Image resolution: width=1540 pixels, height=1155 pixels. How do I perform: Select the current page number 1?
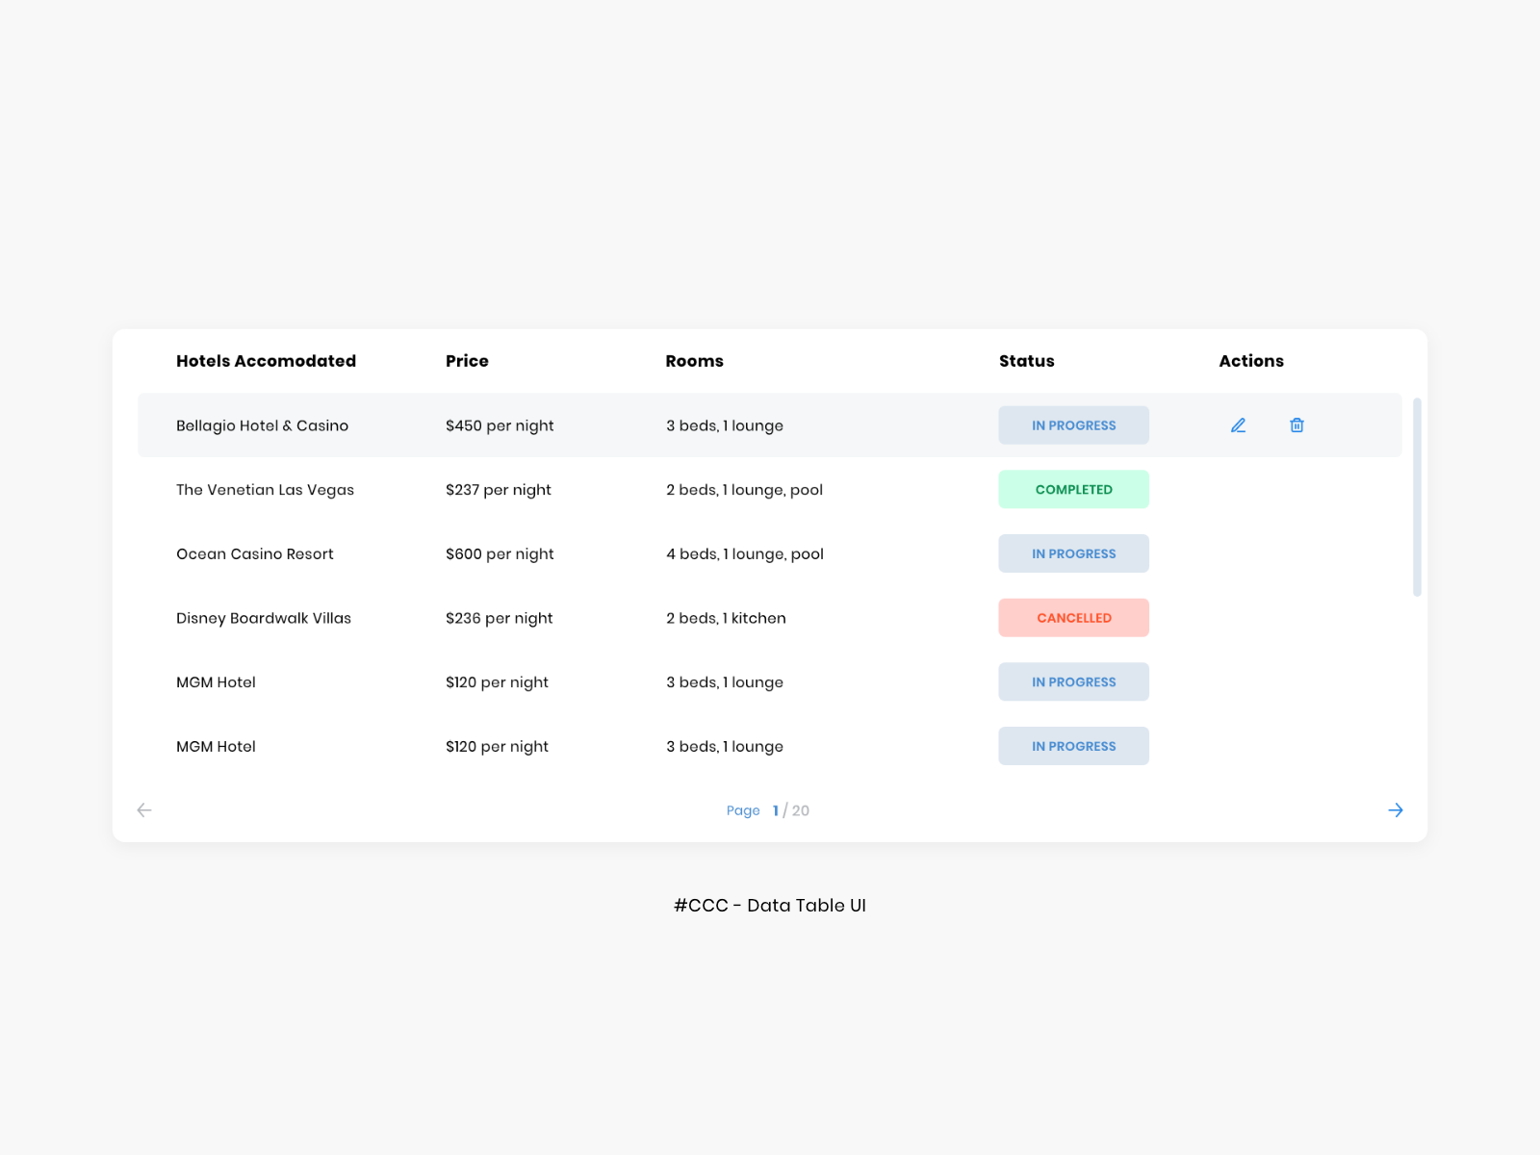click(776, 809)
